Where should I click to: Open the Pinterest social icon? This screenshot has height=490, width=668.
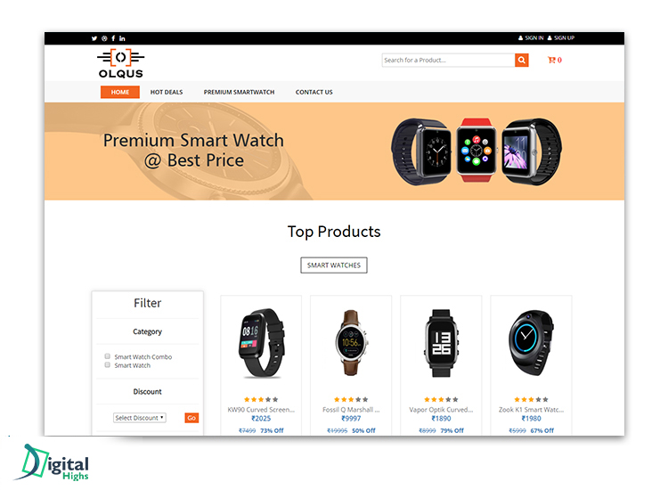104,38
